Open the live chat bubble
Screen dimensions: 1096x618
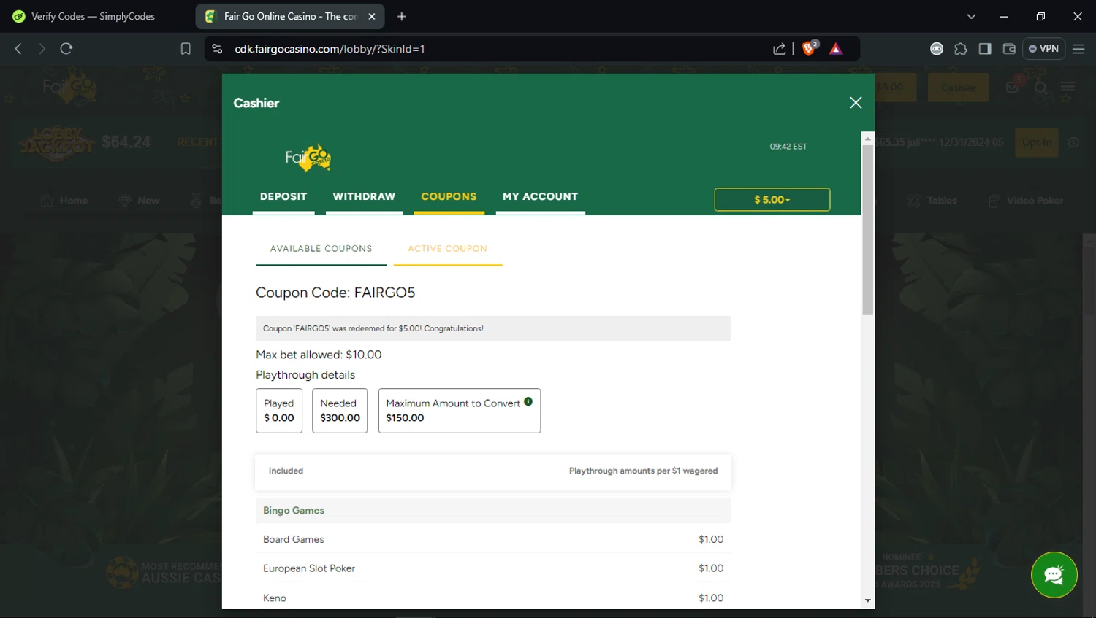1054,575
